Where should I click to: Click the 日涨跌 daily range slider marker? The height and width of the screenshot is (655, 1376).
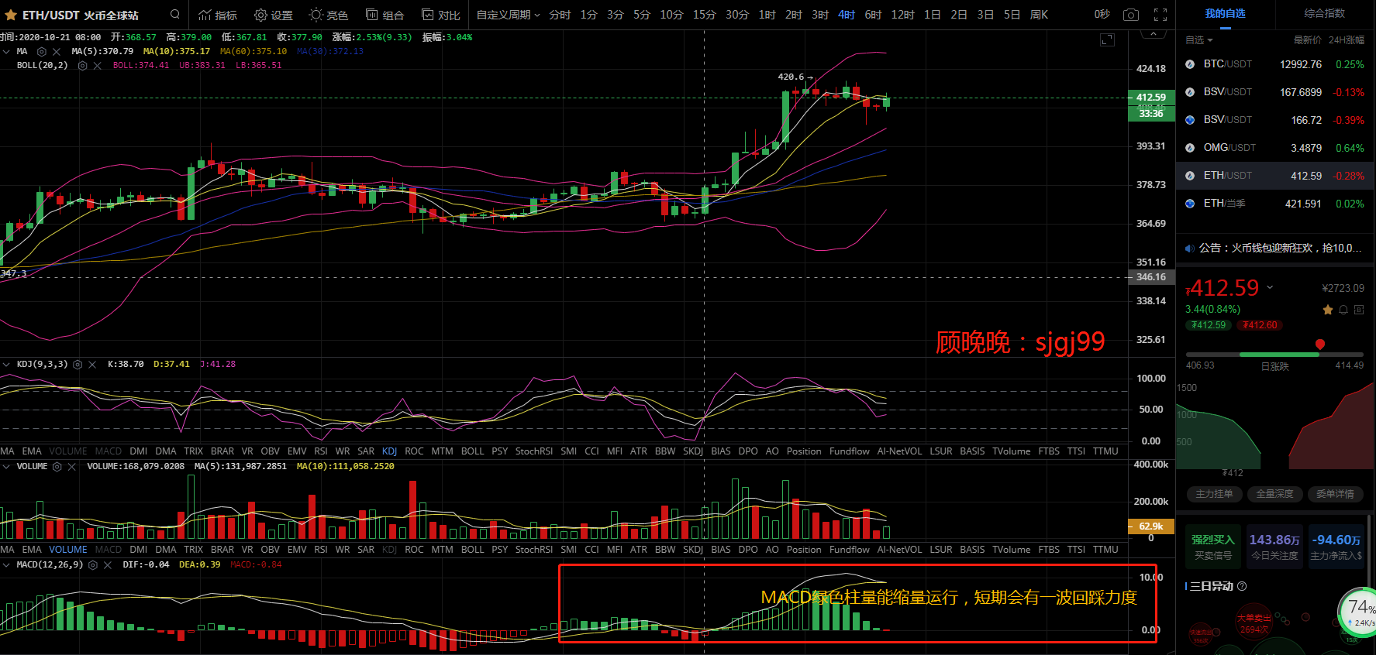1319,345
